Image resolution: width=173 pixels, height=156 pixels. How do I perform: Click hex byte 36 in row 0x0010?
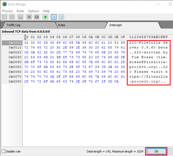coord(84,47)
